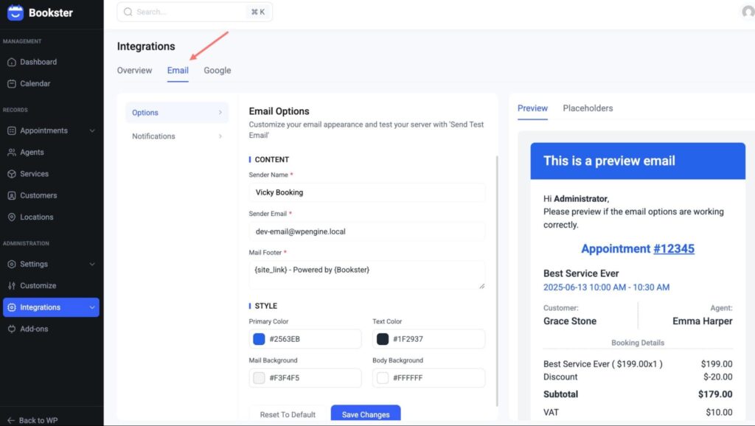
Task: Open Options in the email submenu
Action: point(177,113)
